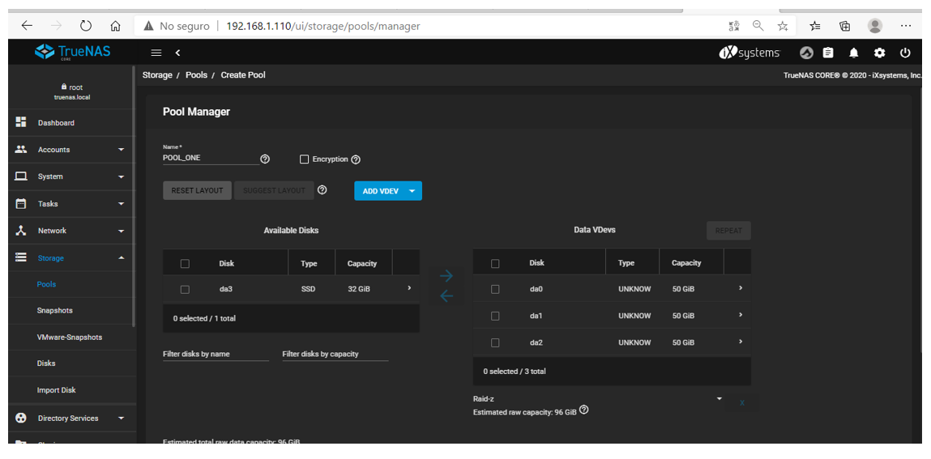Open the alerts bell icon
Screen dimensions: 931x459
pyautogui.click(x=854, y=53)
